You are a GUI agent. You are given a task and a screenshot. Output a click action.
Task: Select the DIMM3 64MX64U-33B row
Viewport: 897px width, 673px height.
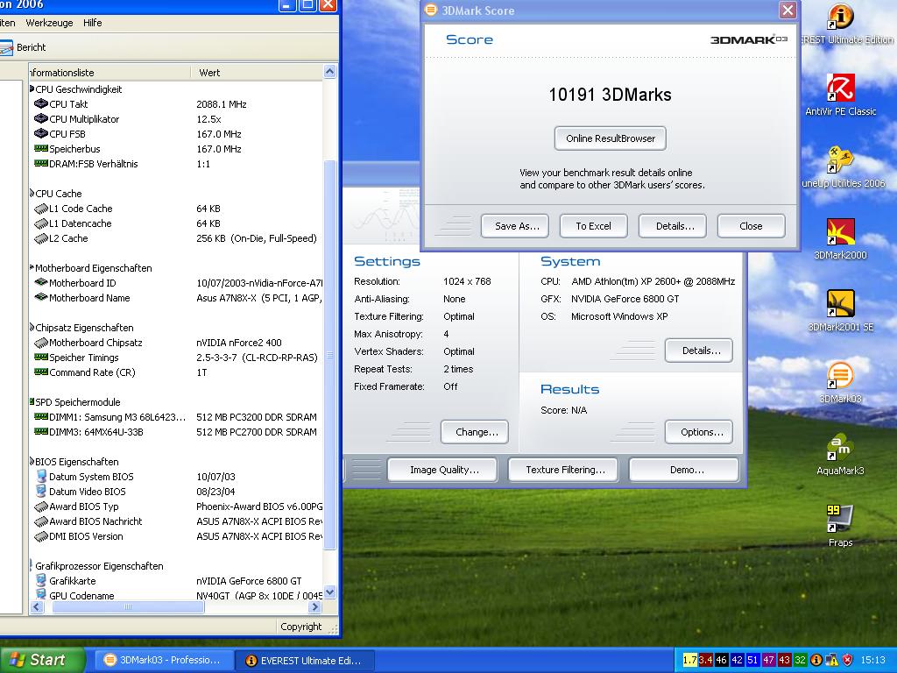177,431
